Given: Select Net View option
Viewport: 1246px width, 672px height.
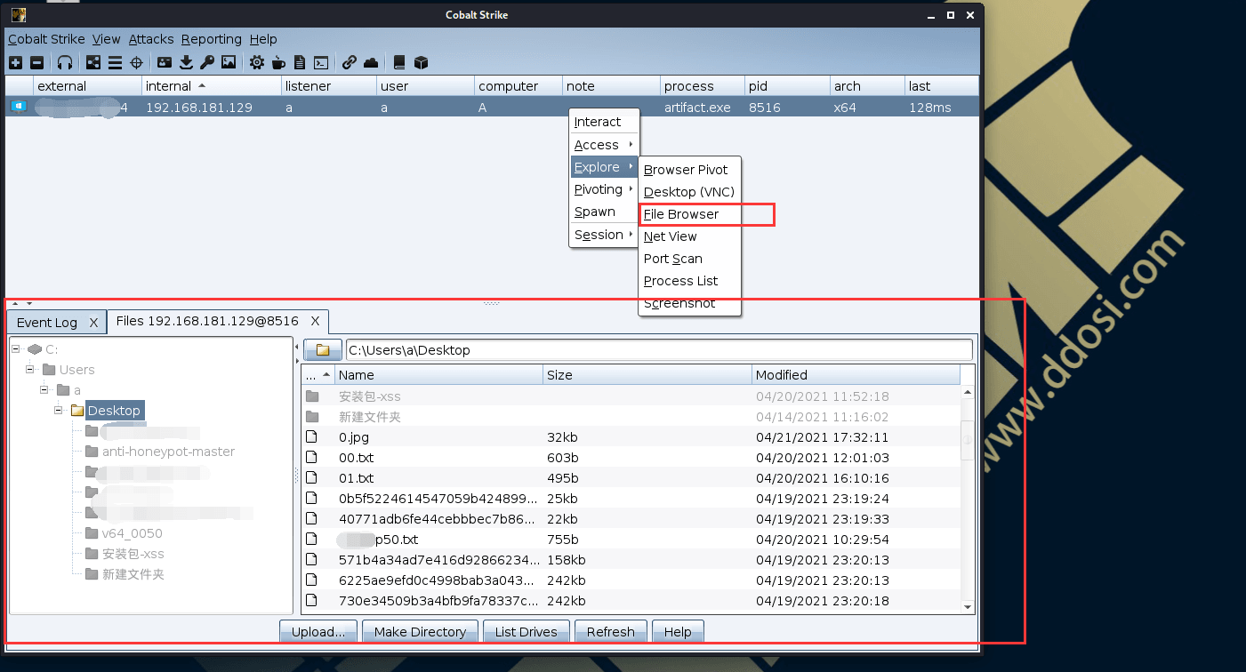Looking at the screenshot, I should tap(690, 236).
